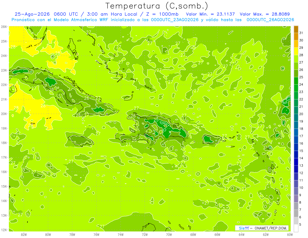Click the longitude label "64W"
Image resolution: width=308 pixels, height=238 pixels.
tap(242, 234)
